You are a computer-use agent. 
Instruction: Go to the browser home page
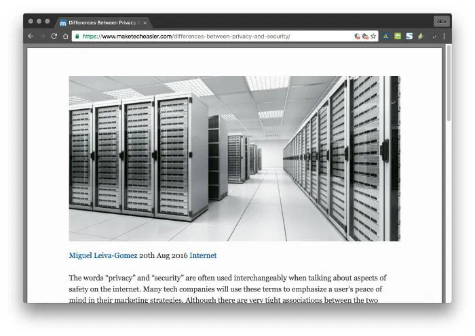[65, 36]
